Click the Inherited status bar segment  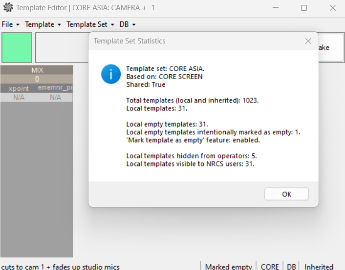(x=319, y=267)
